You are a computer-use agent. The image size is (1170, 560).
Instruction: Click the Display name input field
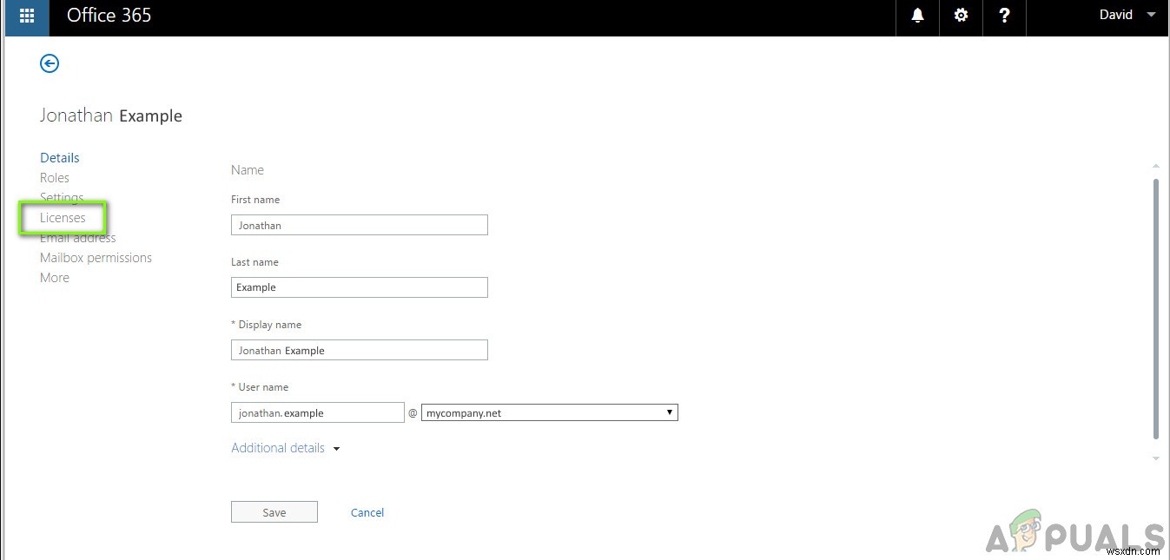[359, 349]
